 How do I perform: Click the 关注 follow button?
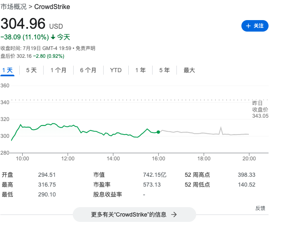point(255,26)
